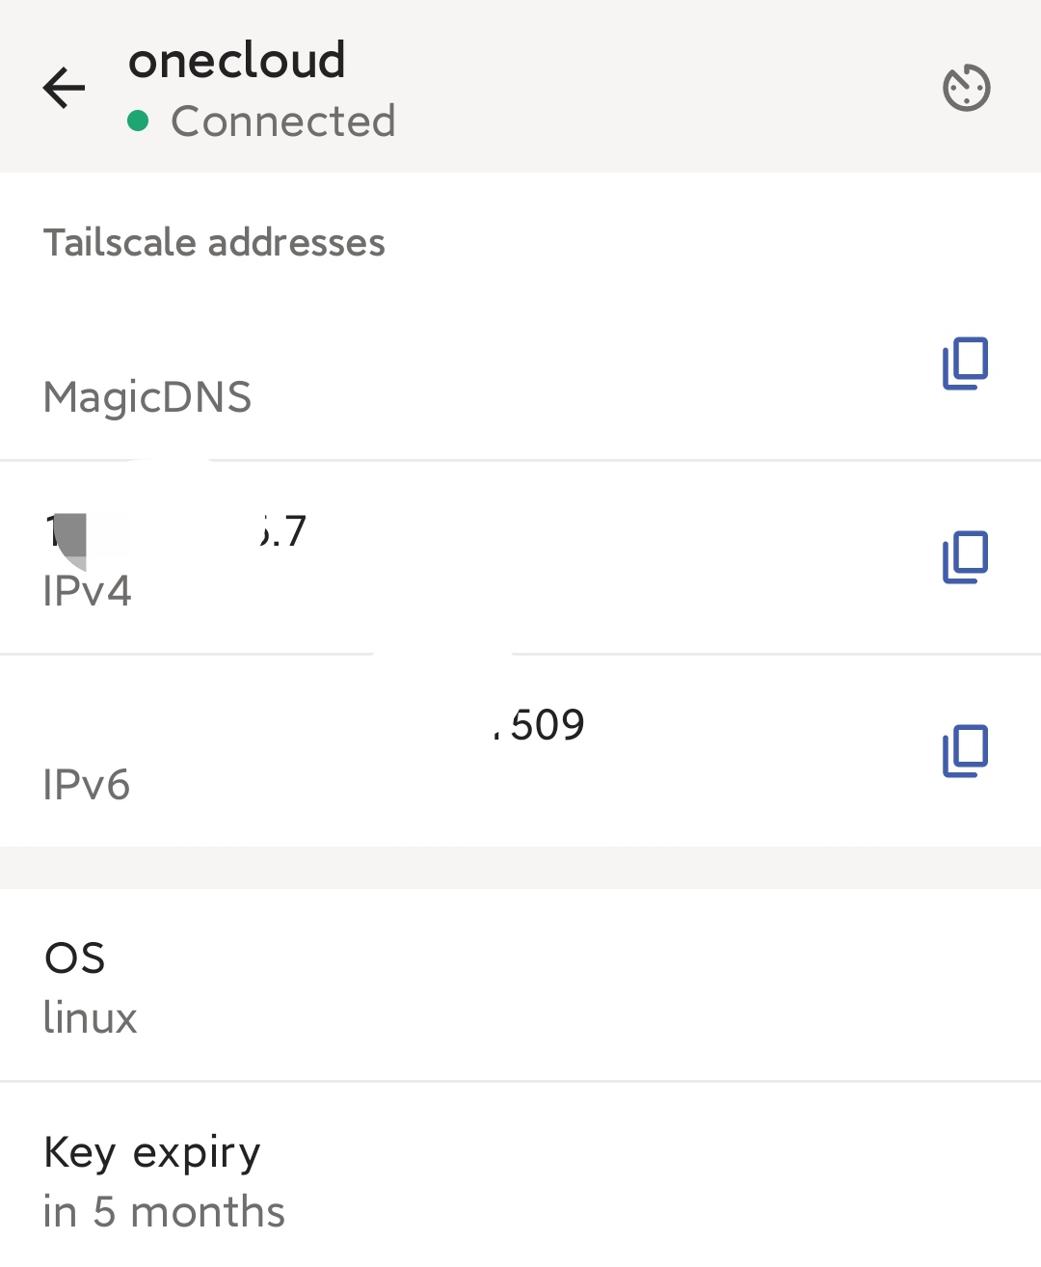The image size is (1041, 1267).
Task: Click the "in 5 months" expiry text
Action: coord(164,1212)
